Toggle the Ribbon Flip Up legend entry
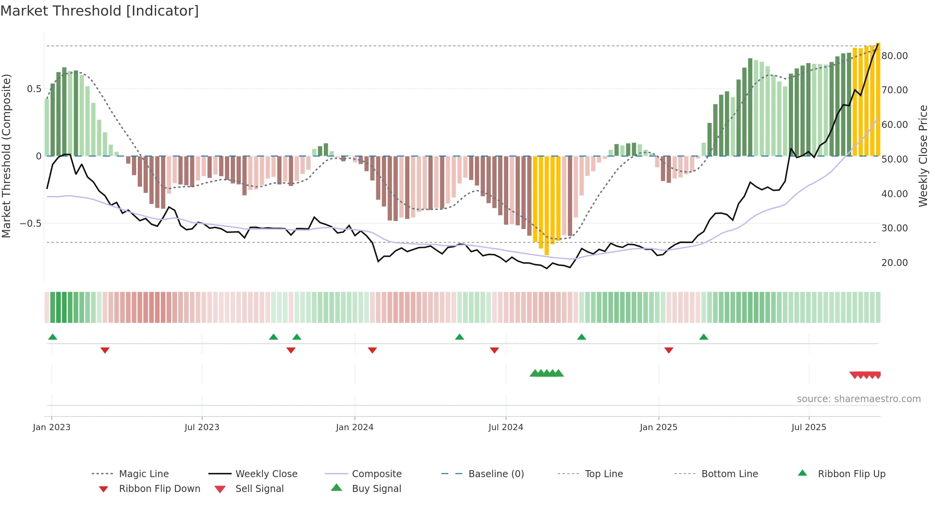The height and width of the screenshot is (525, 934). point(841,474)
